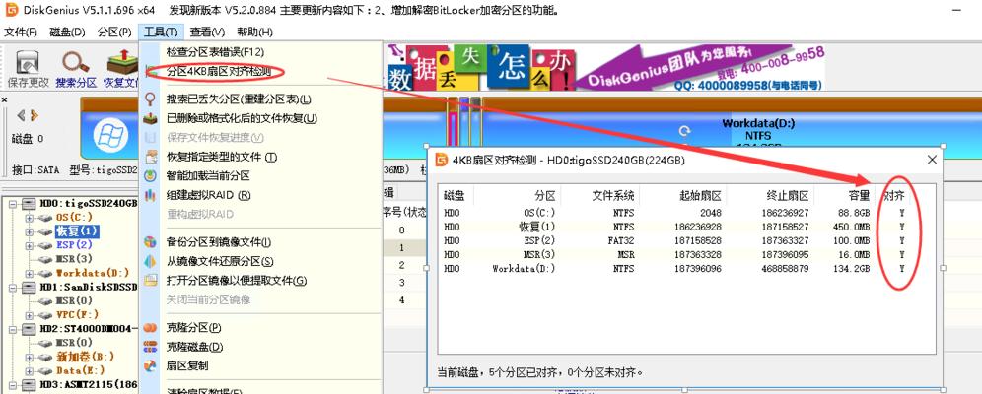
Task: Expand the 恢复(1) partition node
Action: [x=29, y=231]
